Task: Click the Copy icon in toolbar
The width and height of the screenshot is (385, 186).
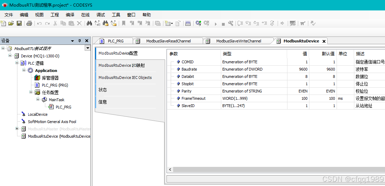Action: tap(63, 24)
